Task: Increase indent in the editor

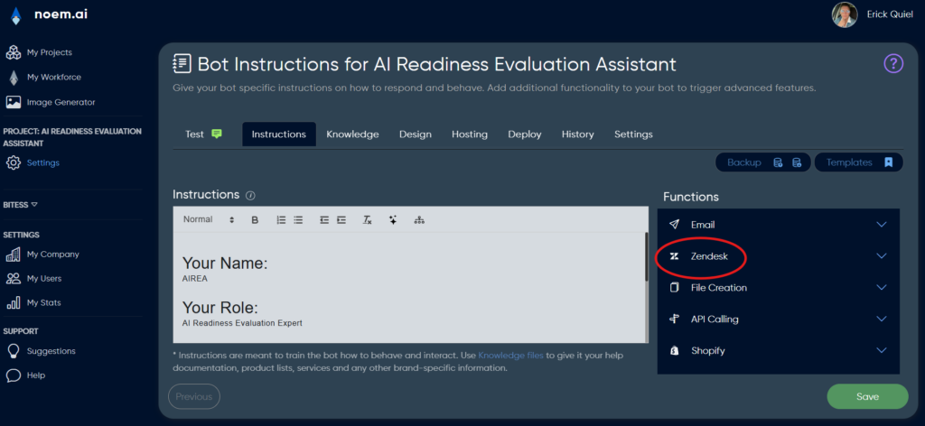Action: pos(341,220)
